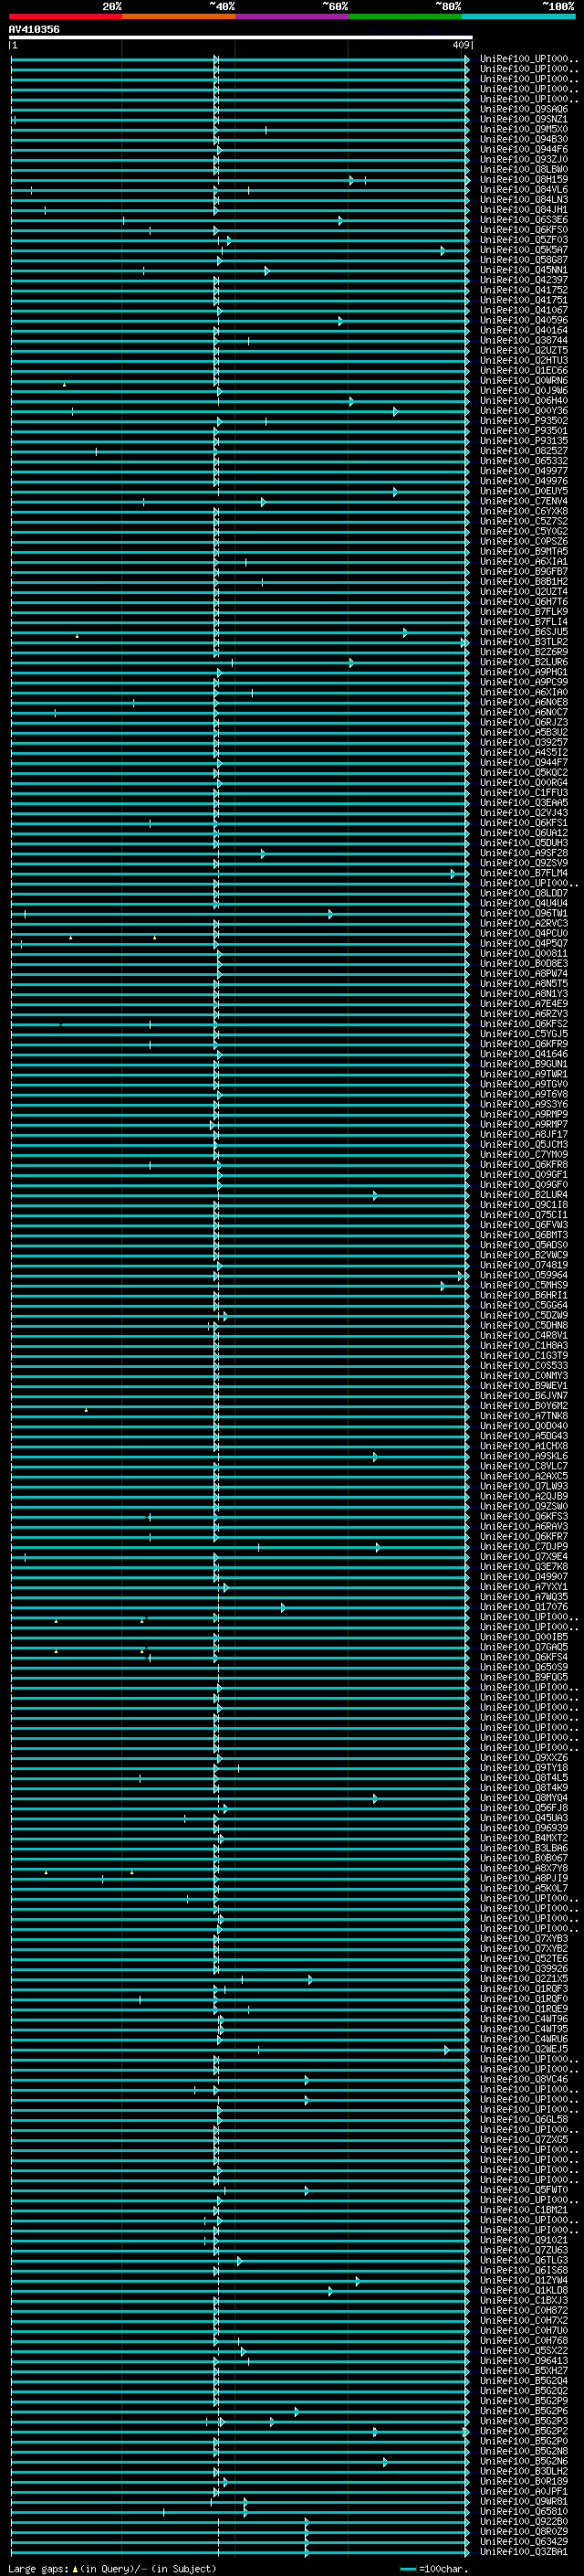Screen dimensions: 584x2576
Task: Select the UniRef100_C7DJP9 label
Action: [524, 1547]
